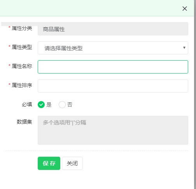Save the form with the 保存 button

pyautogui.click(x=49, y=163)
